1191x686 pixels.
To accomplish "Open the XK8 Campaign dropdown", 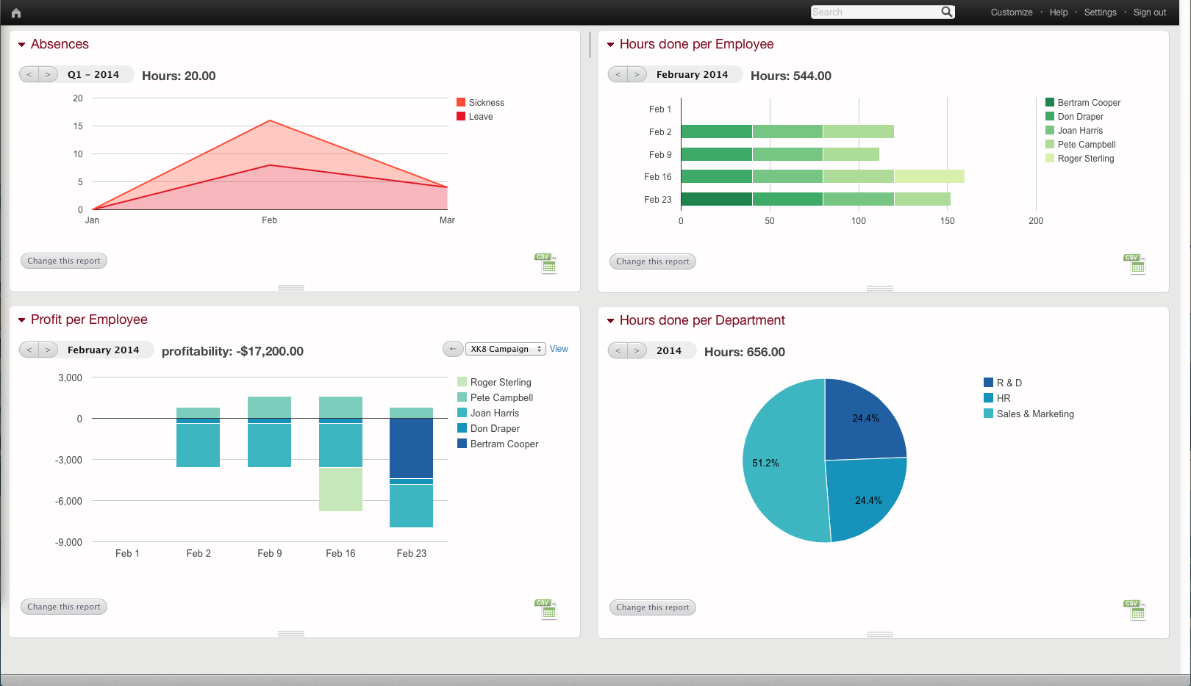I will (505, 349).
